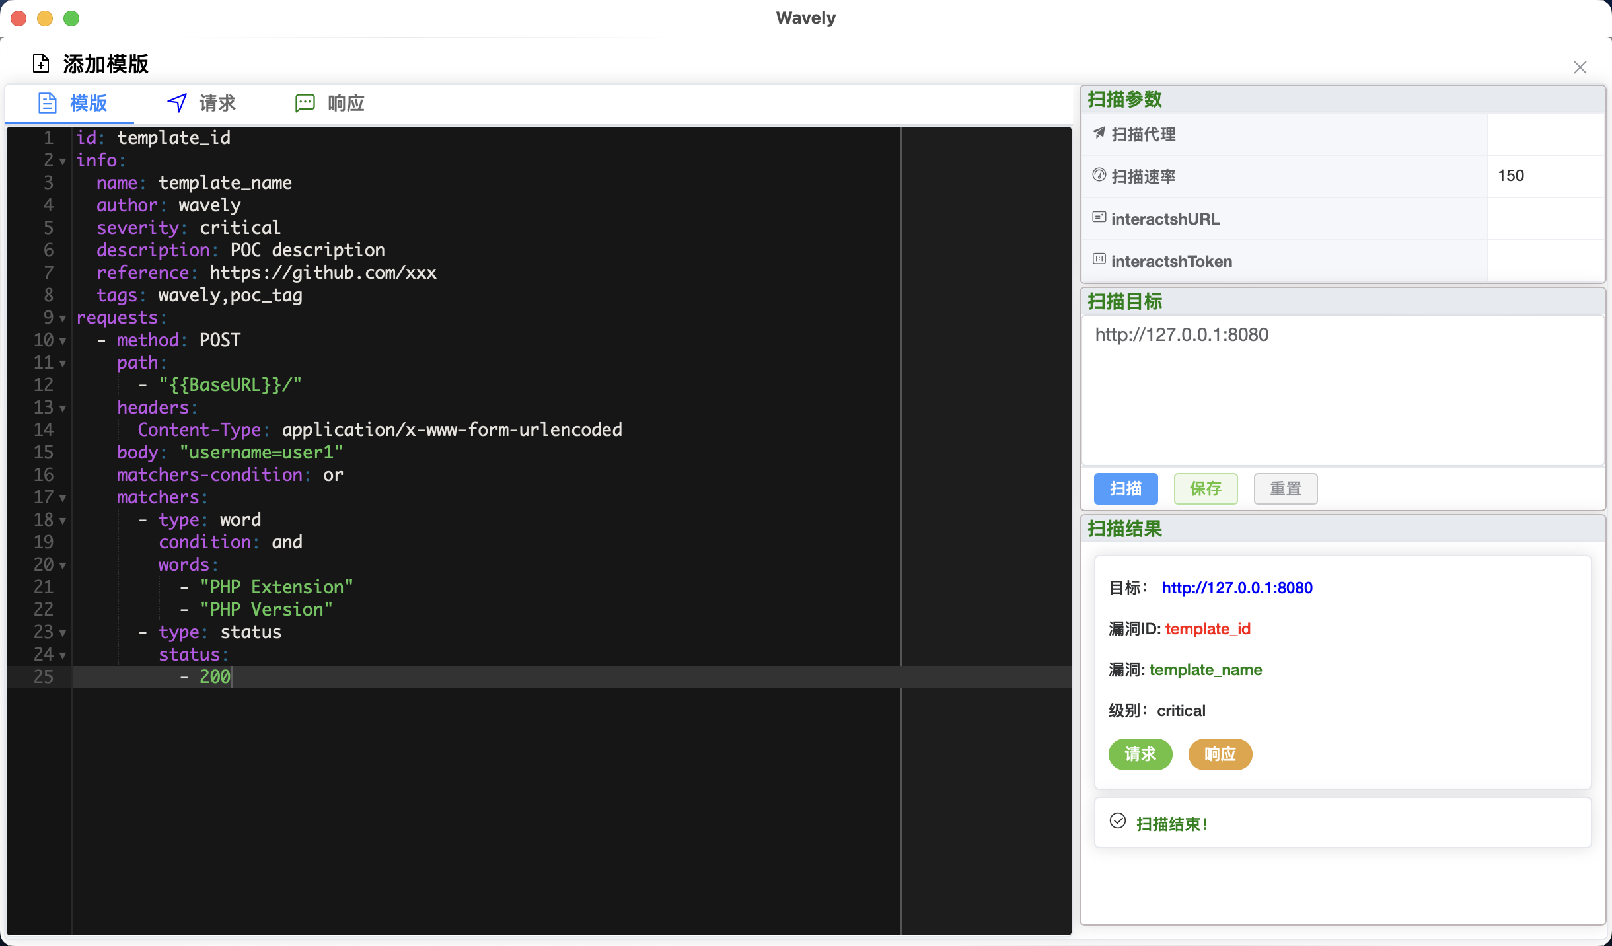Collapse the requests fold arrow on line 9
1612x946 pixels.
[63, 318]
